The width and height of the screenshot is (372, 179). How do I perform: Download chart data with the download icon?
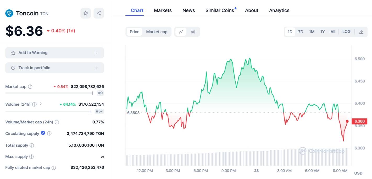tap(361, 32)
